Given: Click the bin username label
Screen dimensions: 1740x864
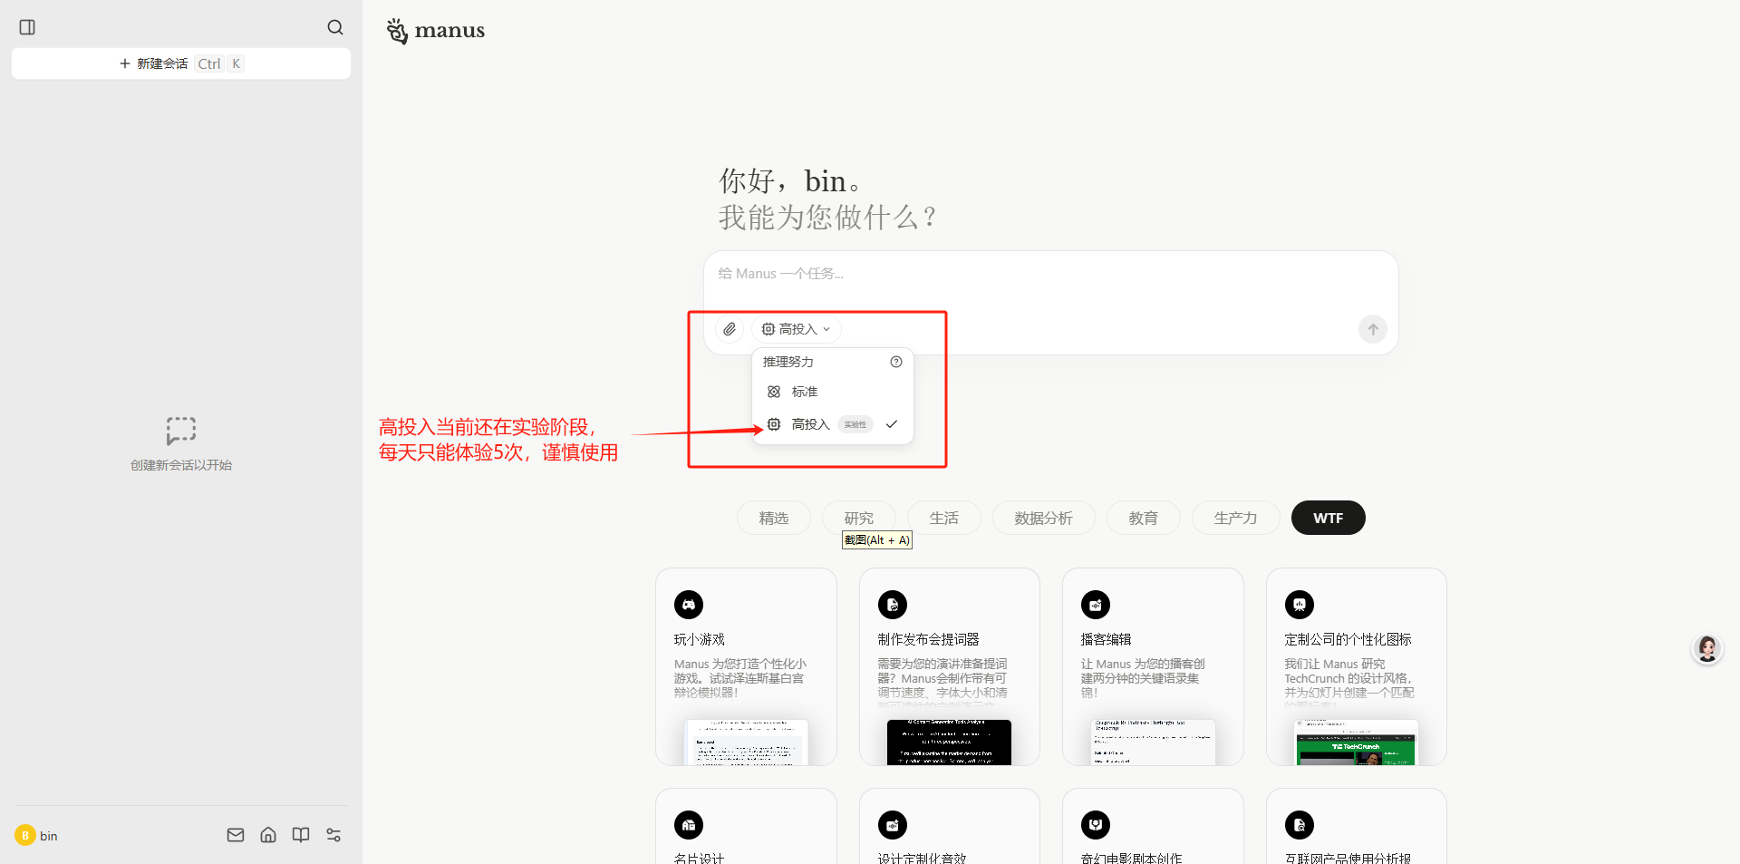Looking at the screenshot, I should pyautogui.click(x=49, y=836).
